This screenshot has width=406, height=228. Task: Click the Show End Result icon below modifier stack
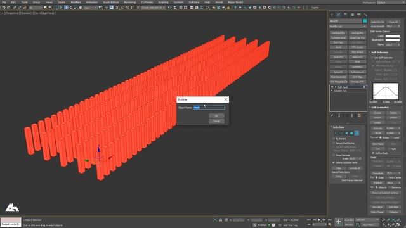(339, 115)
